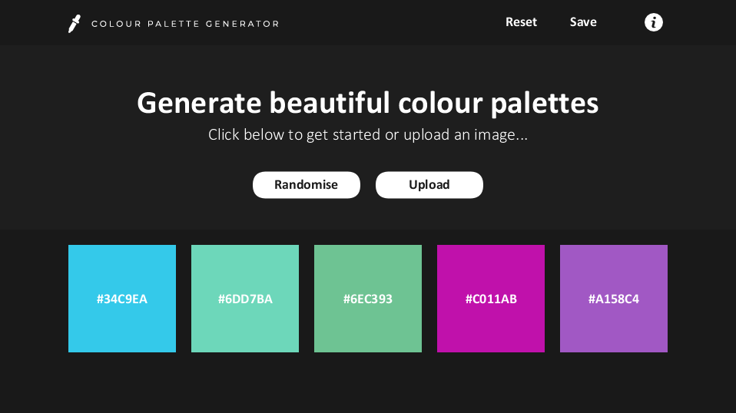Open the info icon in header

point(653,22)
